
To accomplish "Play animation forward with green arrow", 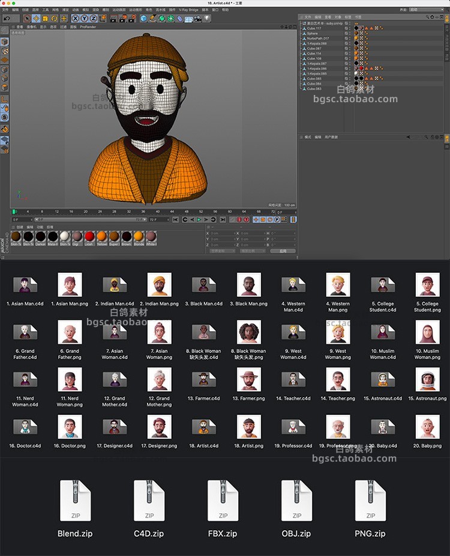I will [x=199, y=220].
